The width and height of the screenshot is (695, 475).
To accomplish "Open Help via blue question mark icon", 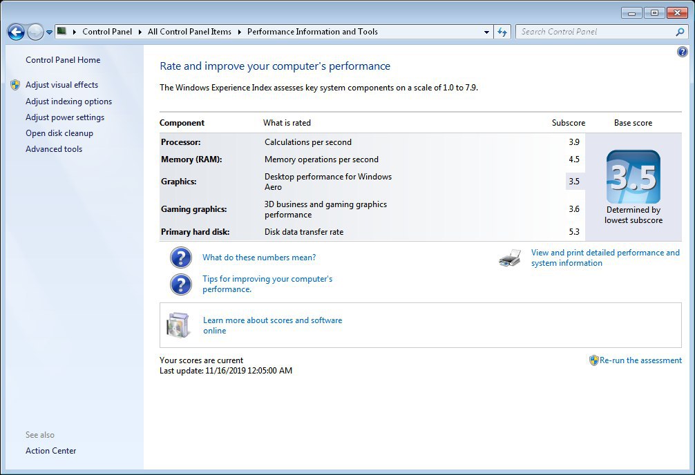I will pos(682,52).
